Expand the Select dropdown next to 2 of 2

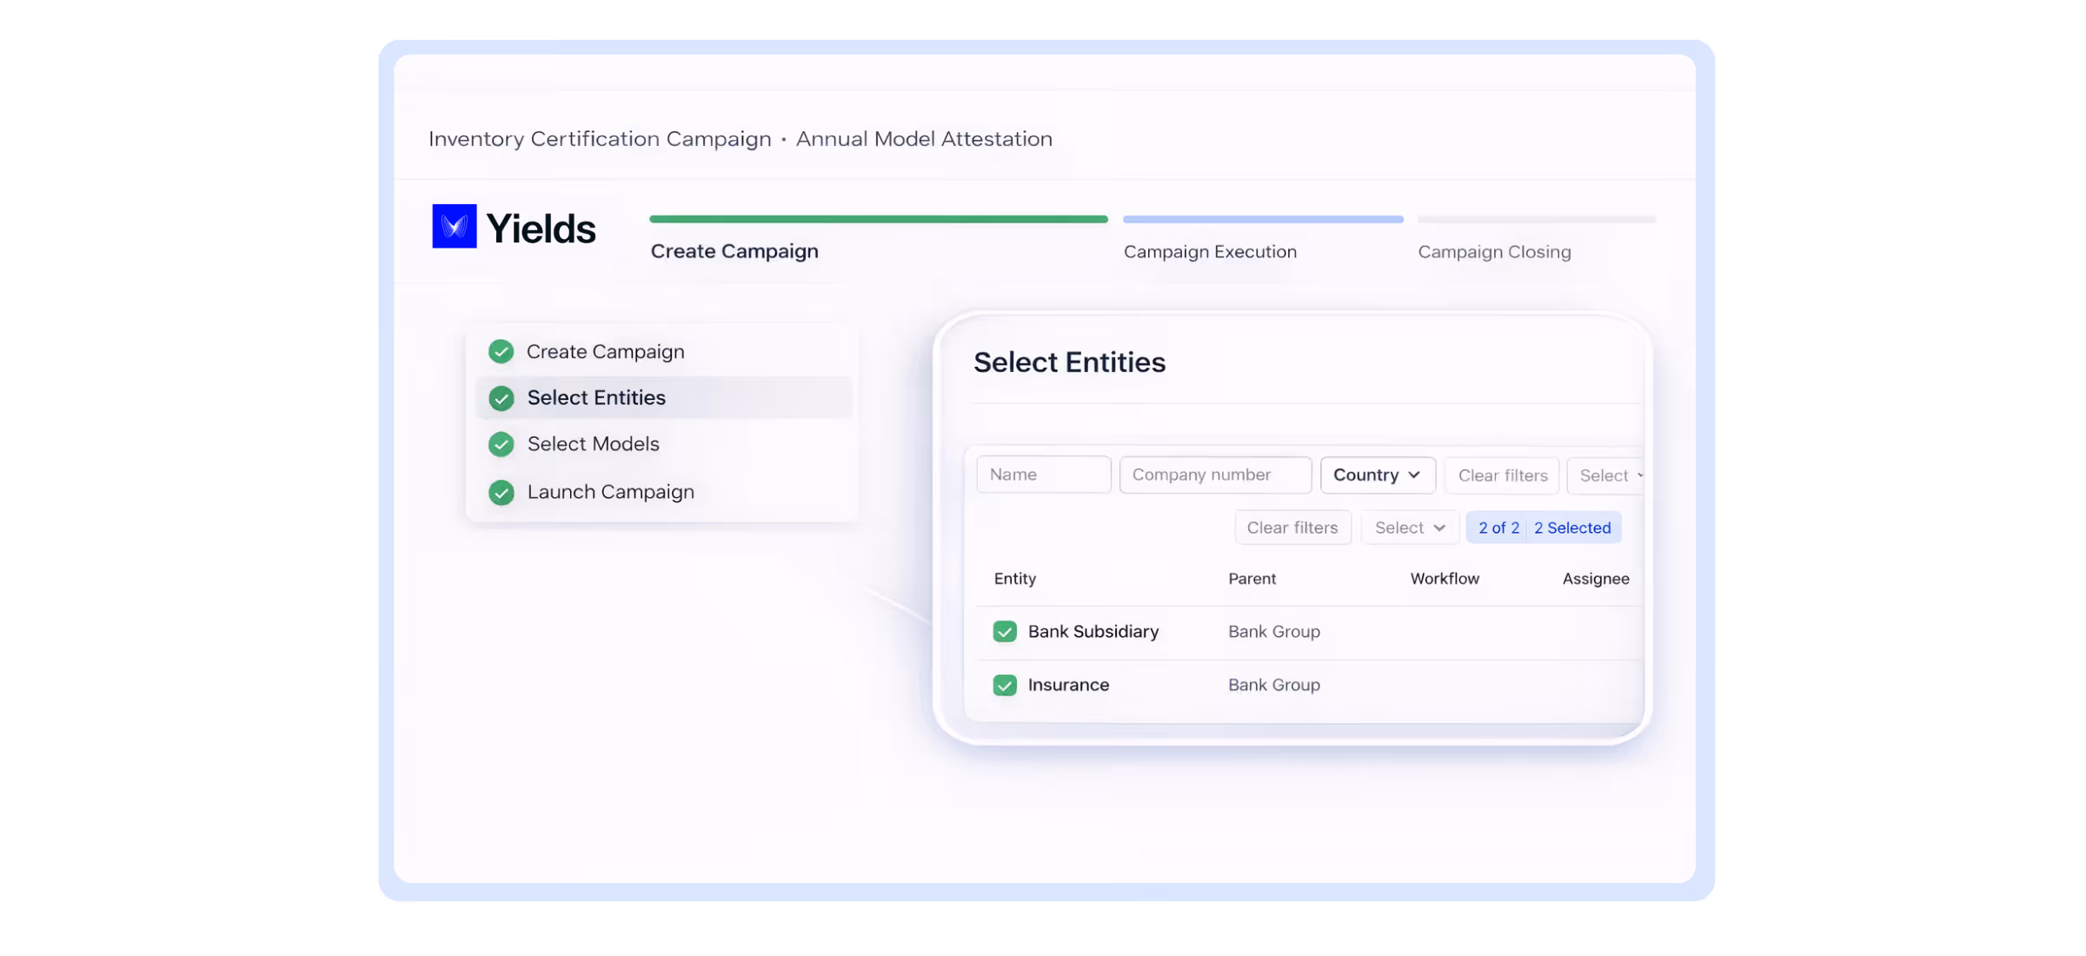coord(1409,528)
